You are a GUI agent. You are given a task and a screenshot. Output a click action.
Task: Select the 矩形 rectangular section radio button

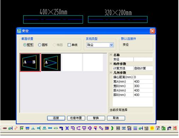[25, 45]
